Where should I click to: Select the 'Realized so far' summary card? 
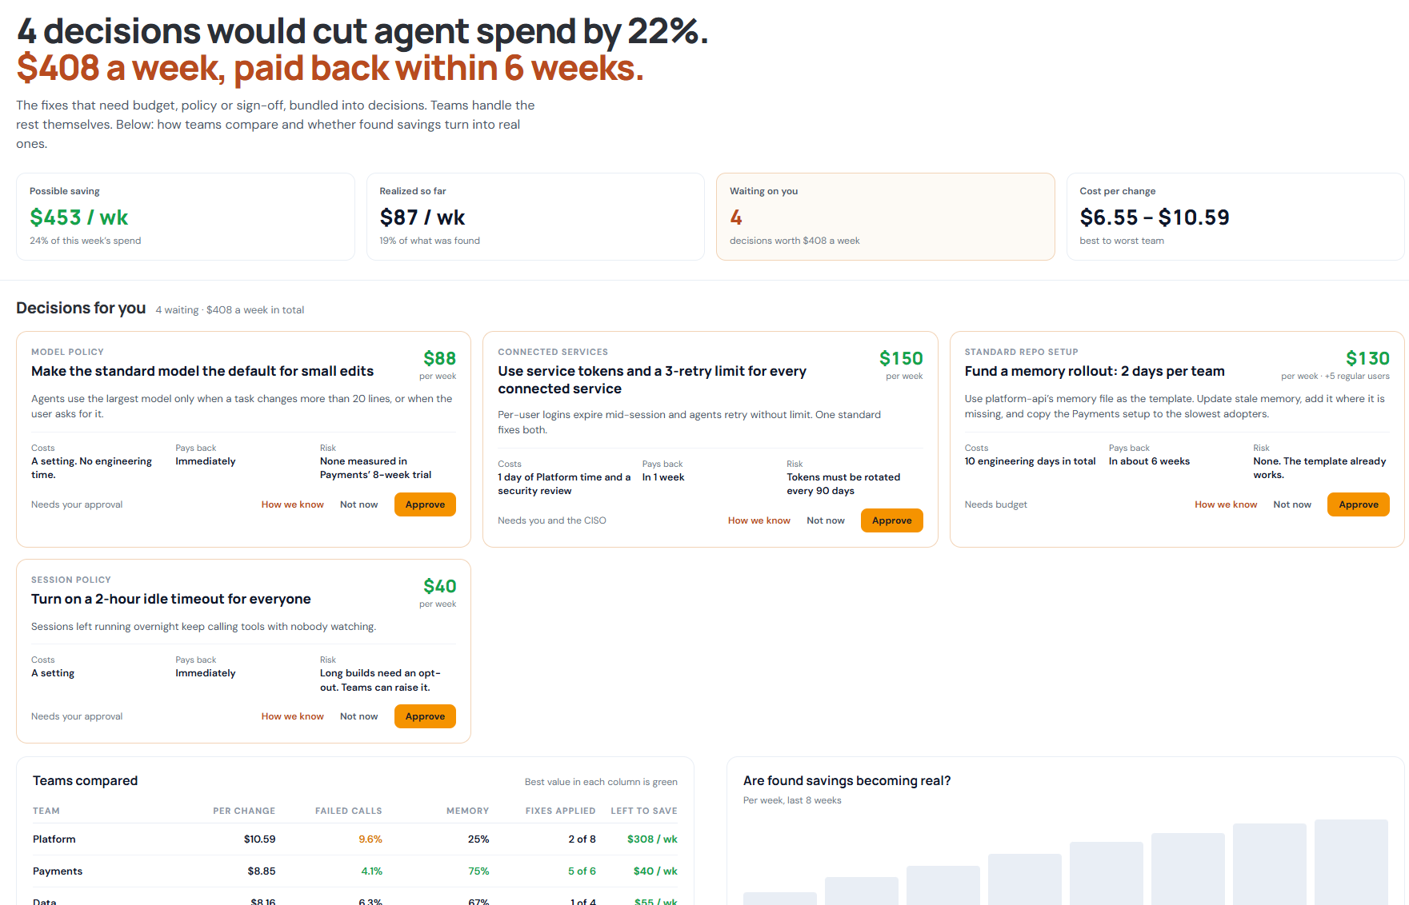pyautogui.click(x=535, y=217)
